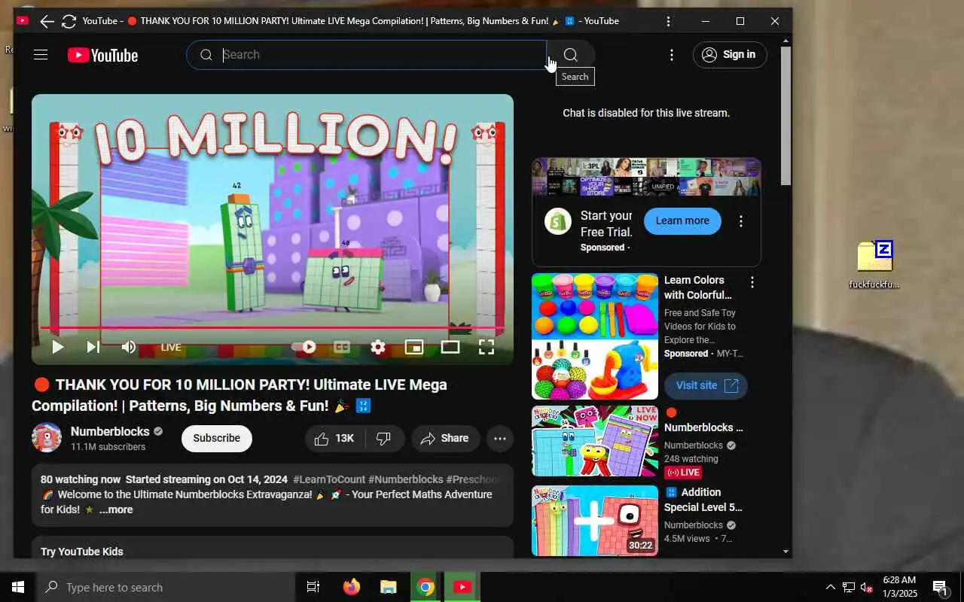Viewport: 964px width, 602px height.
Task: Open File Explorer from the taskbar
Action: click(x=389, y=587)
